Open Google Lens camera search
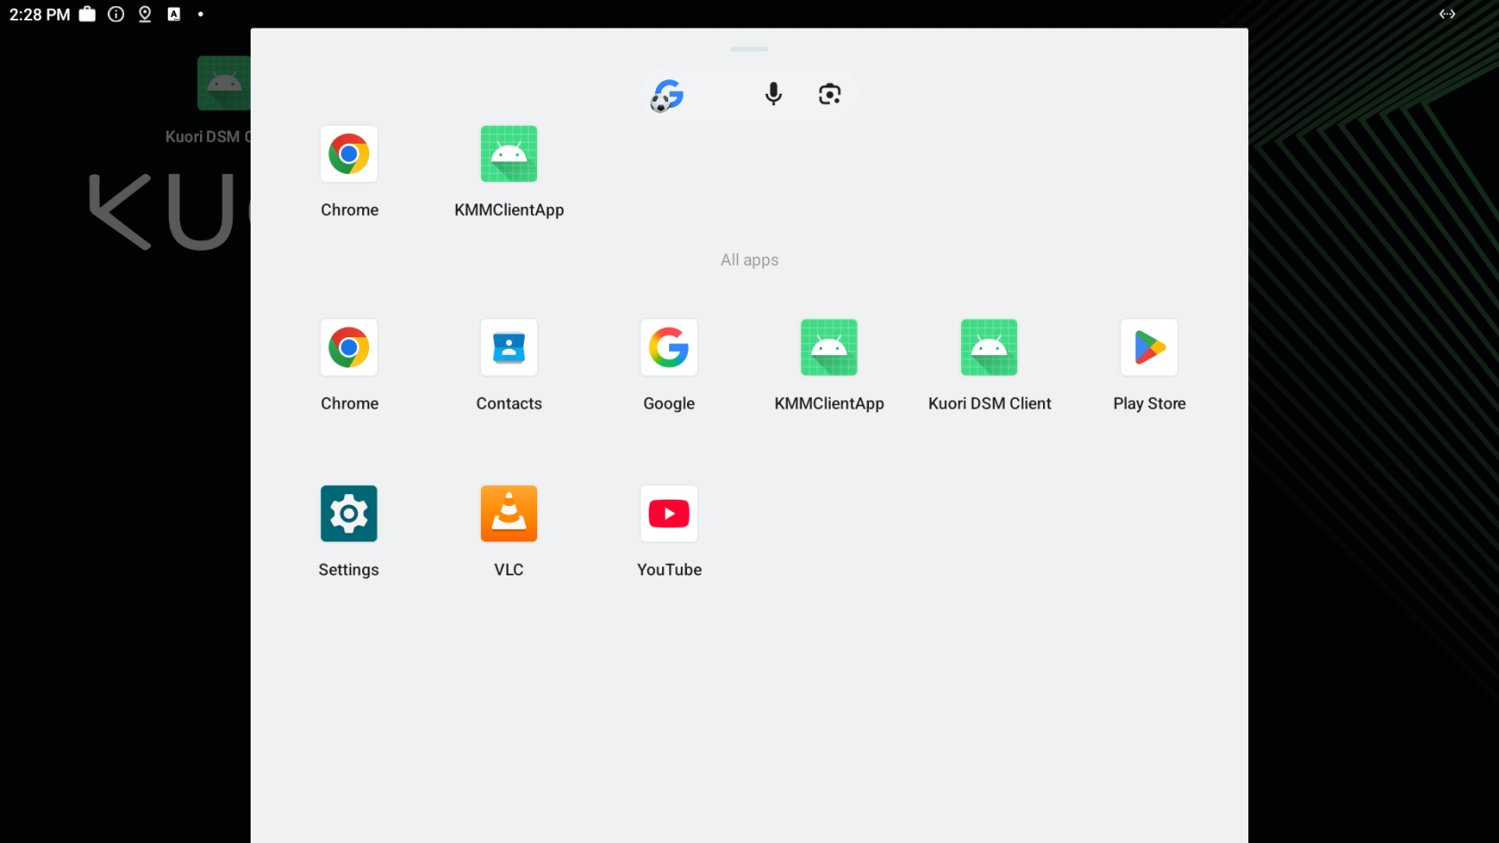Image resolution: width=1499 pixels, height=843 pixels. (x=830, y=94)
